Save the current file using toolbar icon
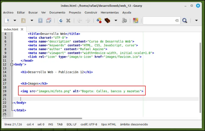Image resolution: width=205 pixels, height=131 pixels. click(x=40, y=21)
